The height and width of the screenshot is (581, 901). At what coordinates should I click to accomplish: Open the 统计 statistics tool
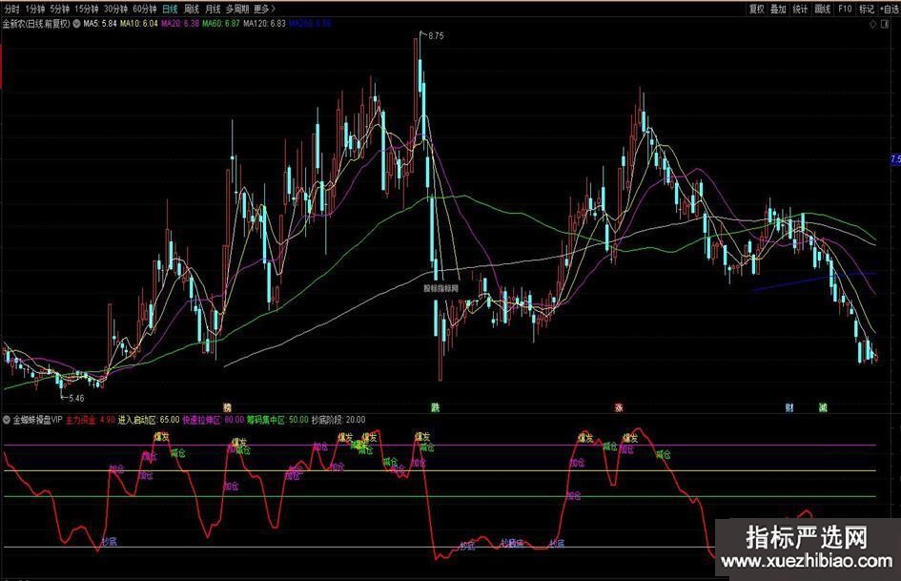(801, 9)
